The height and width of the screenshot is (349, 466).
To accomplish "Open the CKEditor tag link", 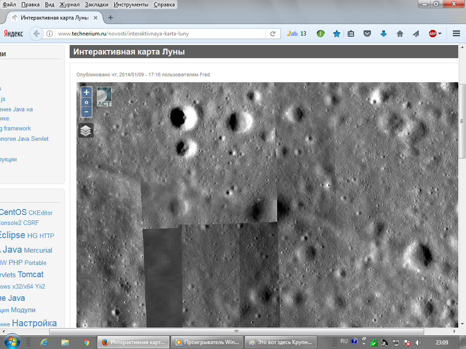I will 41,213.
